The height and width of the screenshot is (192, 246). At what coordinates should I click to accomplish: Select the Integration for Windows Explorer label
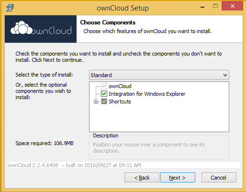tap(147, 94)
